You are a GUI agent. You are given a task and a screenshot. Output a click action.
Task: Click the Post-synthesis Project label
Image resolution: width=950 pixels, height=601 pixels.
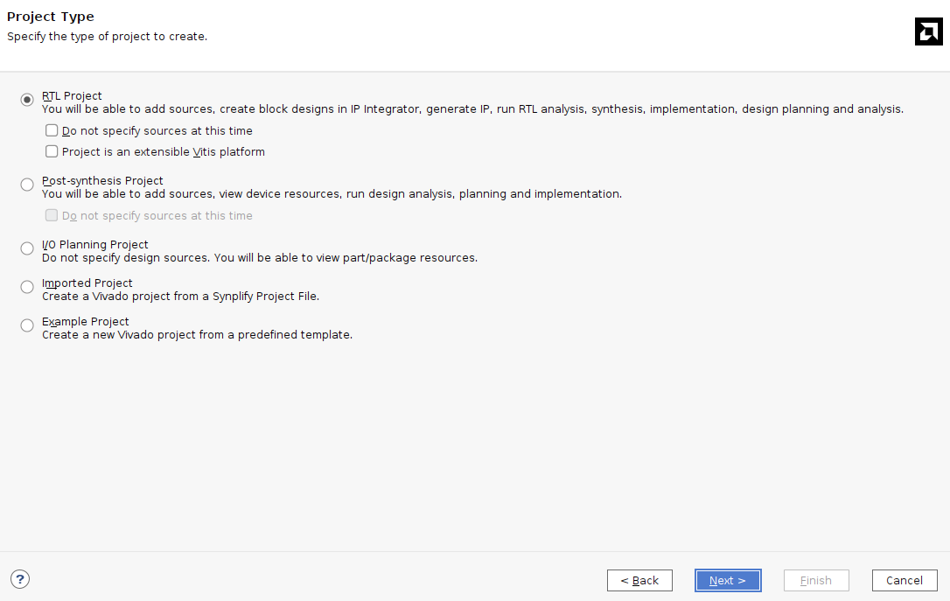[102, 180]
